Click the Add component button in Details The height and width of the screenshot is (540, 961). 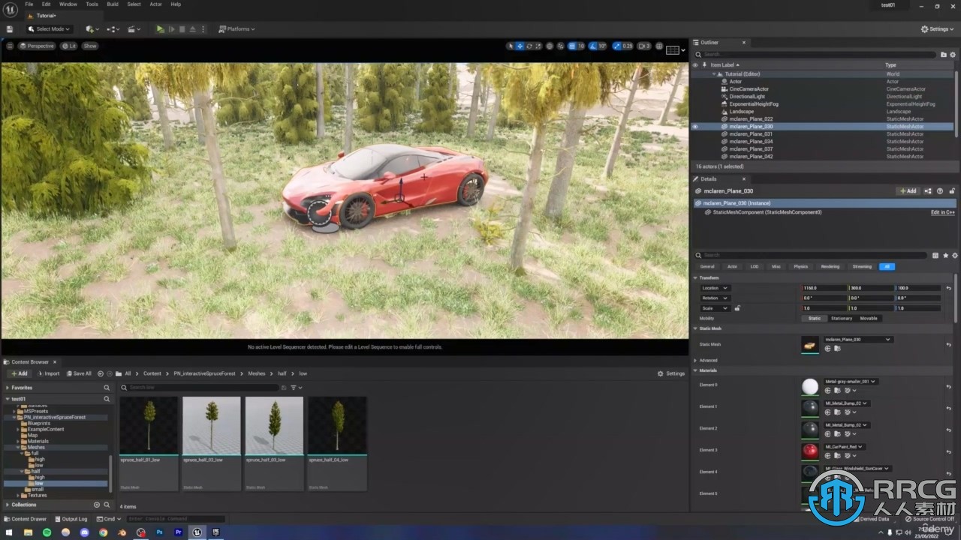click(908, 191)
